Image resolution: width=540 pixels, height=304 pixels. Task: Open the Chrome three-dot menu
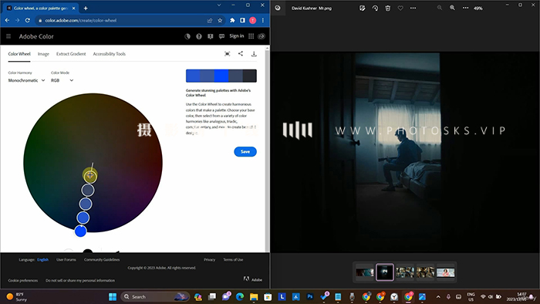pyautogui.click(x=263, y=20)
